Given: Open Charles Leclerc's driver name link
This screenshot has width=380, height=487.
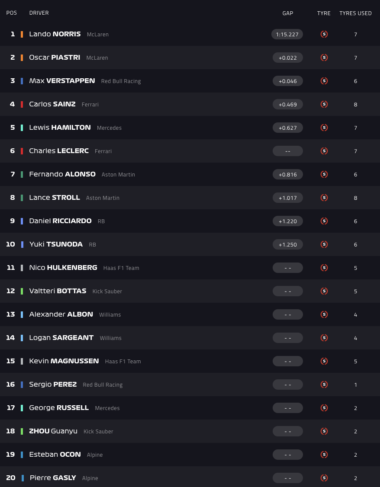Looking at the screenshot, I should coord(59,151).
